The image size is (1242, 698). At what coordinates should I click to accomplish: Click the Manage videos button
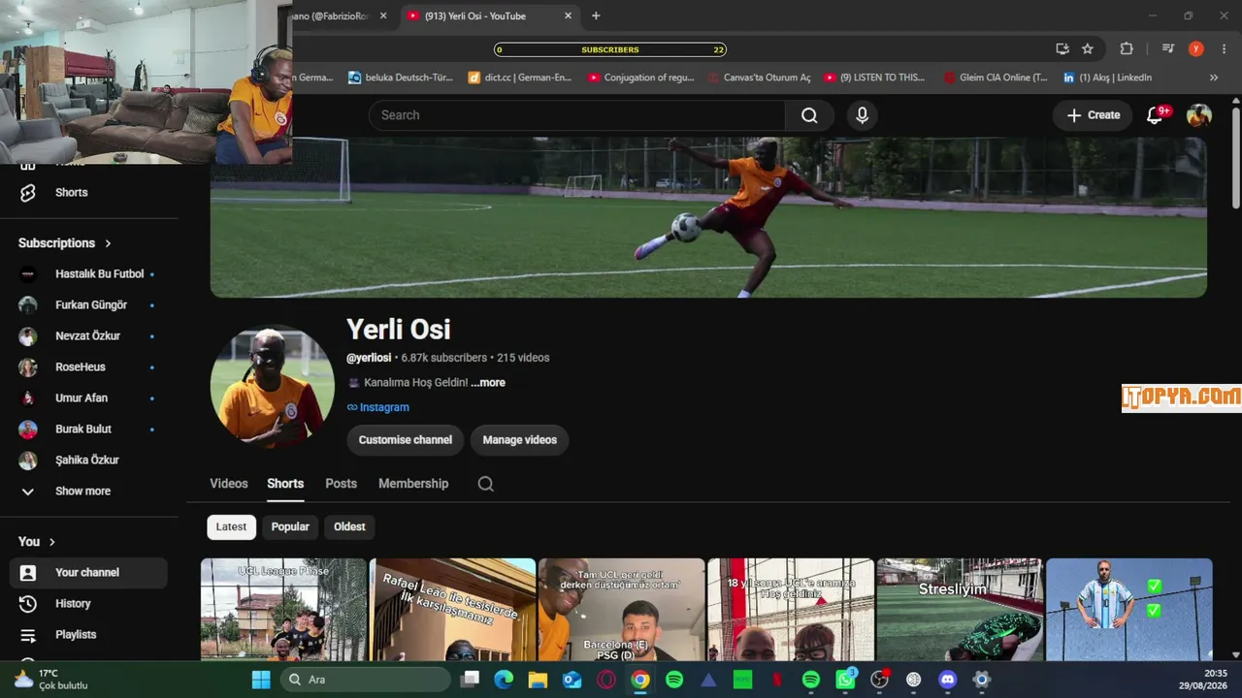(x=520, y=440)
